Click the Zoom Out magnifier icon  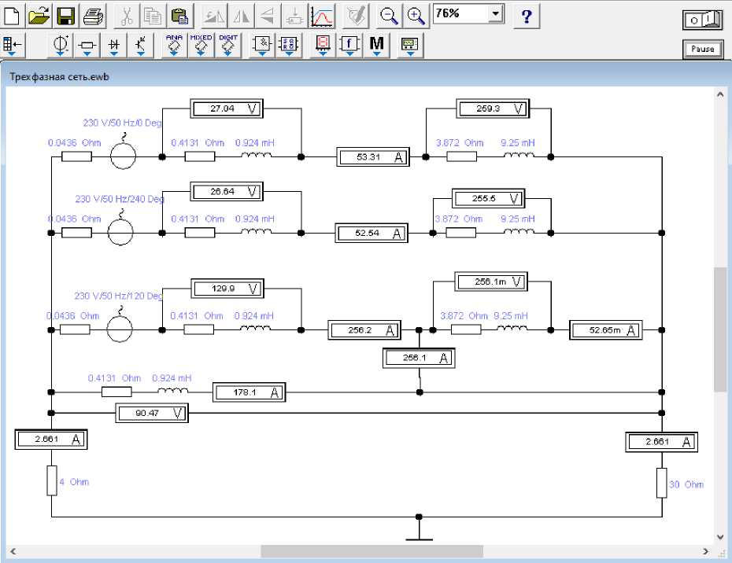tap(388, 15)
